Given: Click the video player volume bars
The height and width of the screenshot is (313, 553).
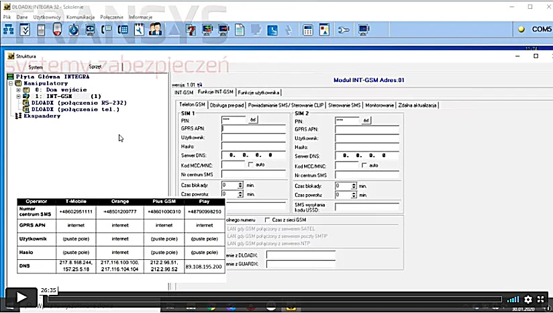Looking at the screenshot, I should coord(513,300).
